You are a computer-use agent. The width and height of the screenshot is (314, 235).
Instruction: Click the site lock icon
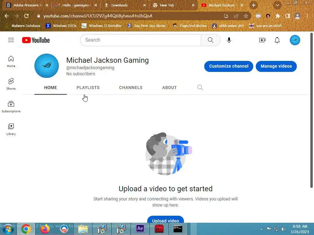[x=39, y=16]
